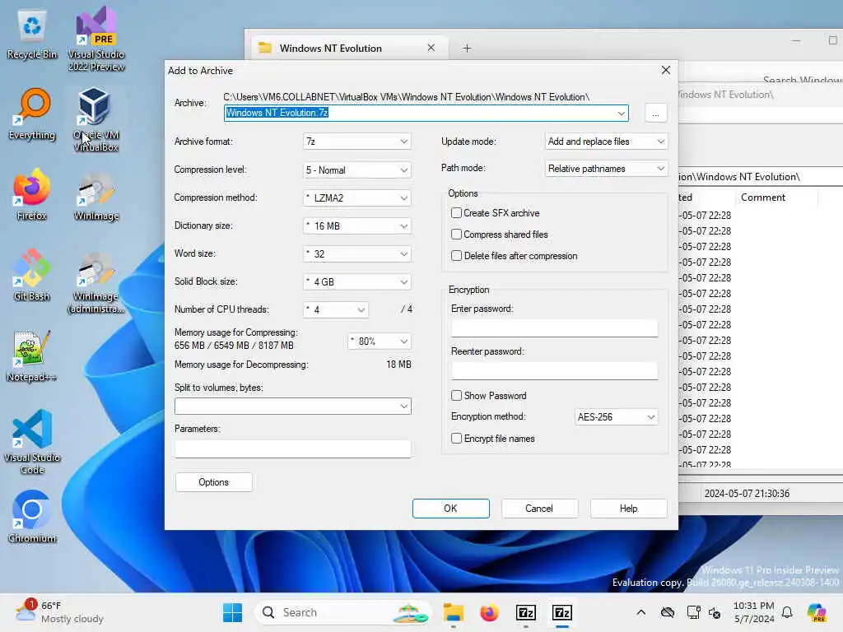
Task: Open Help for Add to Archive
Action: point(628,509)
